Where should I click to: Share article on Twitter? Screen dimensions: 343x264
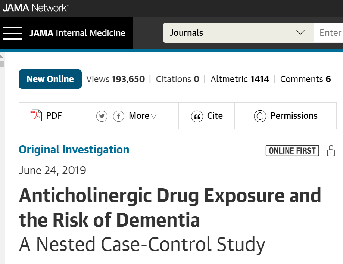[x=102, y=116]
